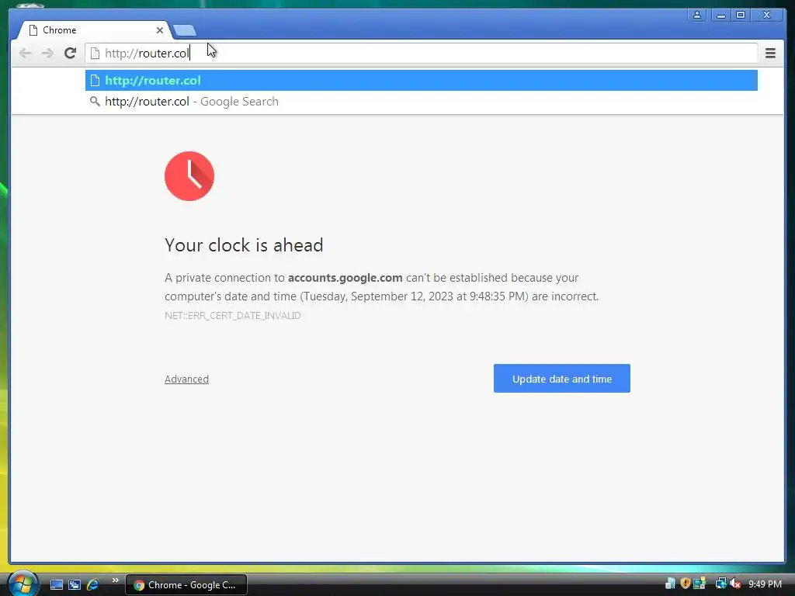This screenshot has height=596, width=795.
Task: Go back with the back arrow
Action: pyautogui.click(x=25, y=53)
